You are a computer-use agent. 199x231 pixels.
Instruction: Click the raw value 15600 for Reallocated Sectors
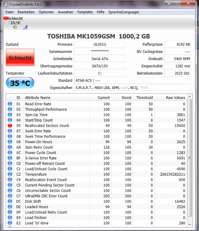(x=180, y=126)
